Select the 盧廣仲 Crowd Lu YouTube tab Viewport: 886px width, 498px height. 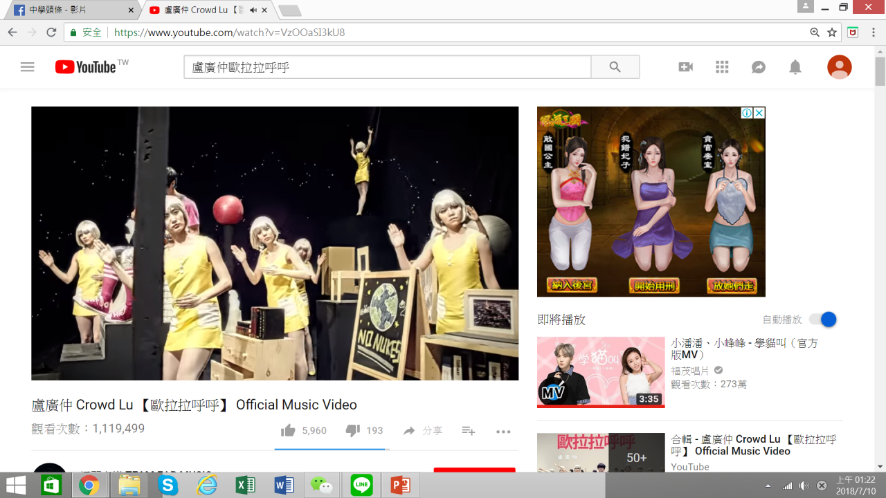pos(208,10)
